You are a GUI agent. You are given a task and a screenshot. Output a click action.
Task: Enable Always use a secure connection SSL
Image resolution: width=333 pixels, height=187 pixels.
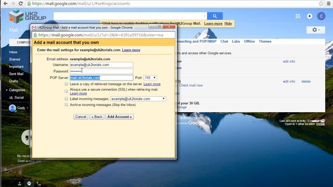tap(66, 91)
